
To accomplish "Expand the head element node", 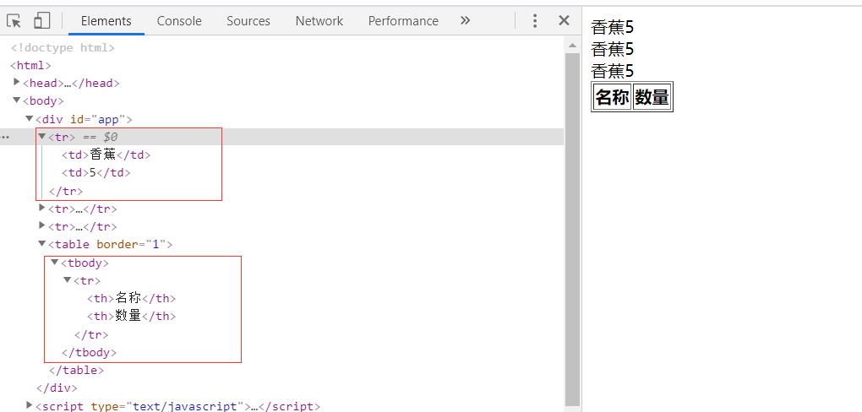I will point(17,83).
